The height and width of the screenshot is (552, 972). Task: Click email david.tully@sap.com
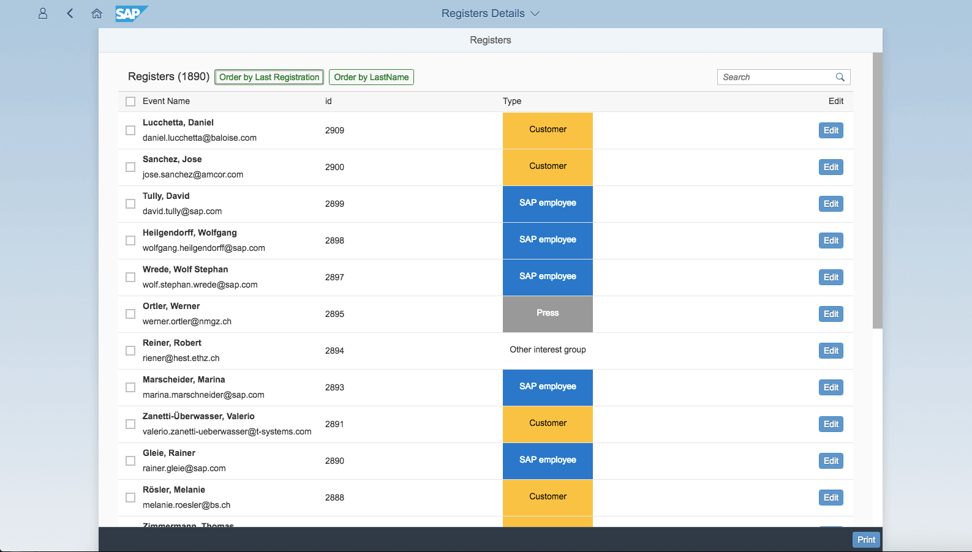click(x=183, y=211)
